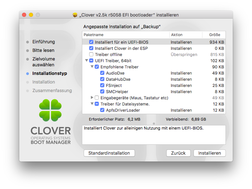
Task: Click the 'Aktion' column header
Action: (186, 35)
